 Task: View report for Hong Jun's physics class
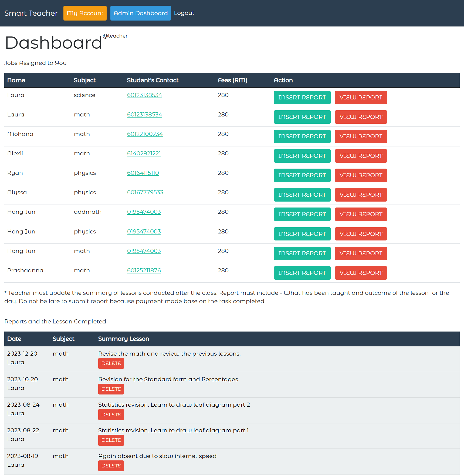click(x=361, y=234)
